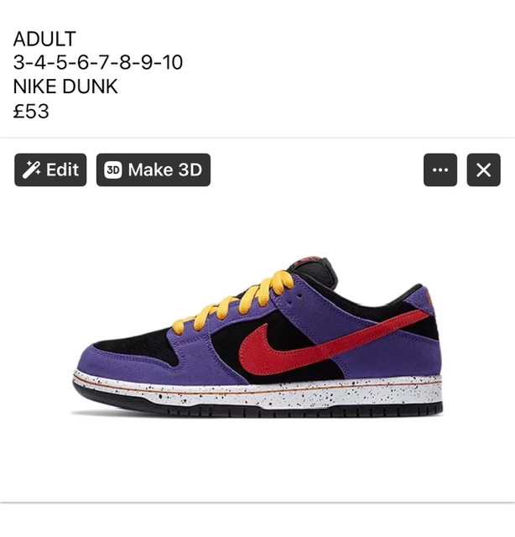Dismiss the photo with the X icon
This screenshot has height=537, width=515.
click(x=483, y=169)
